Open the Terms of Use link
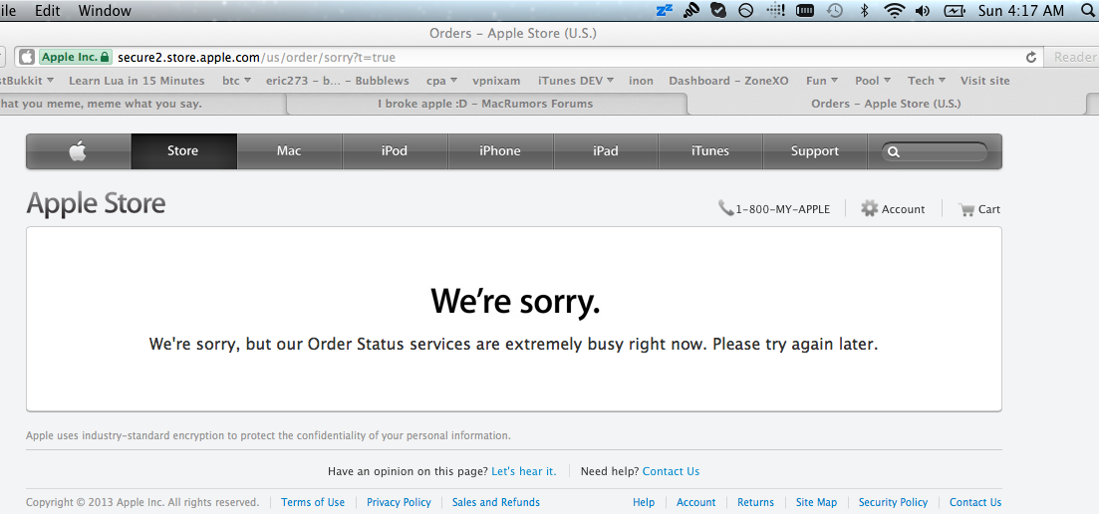Viewport: 1099px width, 514px height. tap(313, 502)
